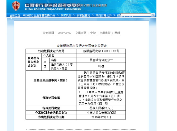The image size is (177, 131).
Task: Click the 发布时间 2016-06-27 date text
Action: pyautogui.click(x=57, y=33)
